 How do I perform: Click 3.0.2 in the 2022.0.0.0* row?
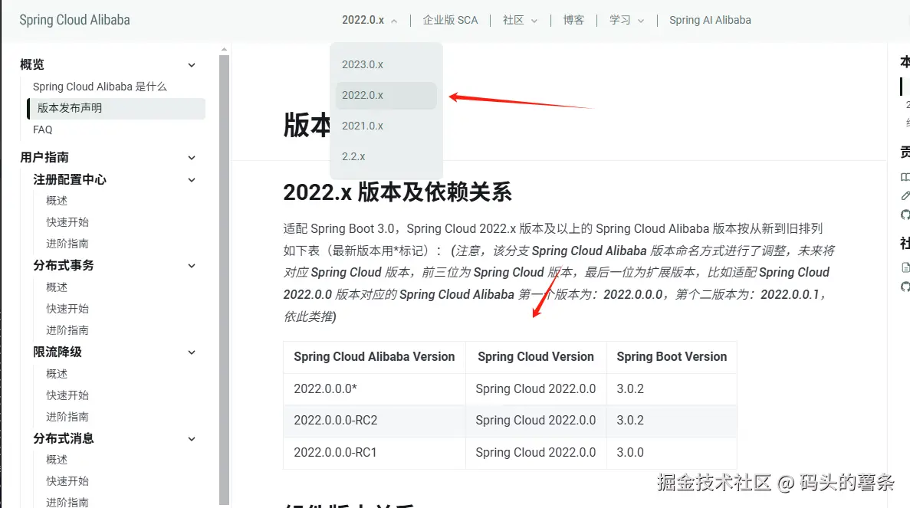click(x=672, y=388)
